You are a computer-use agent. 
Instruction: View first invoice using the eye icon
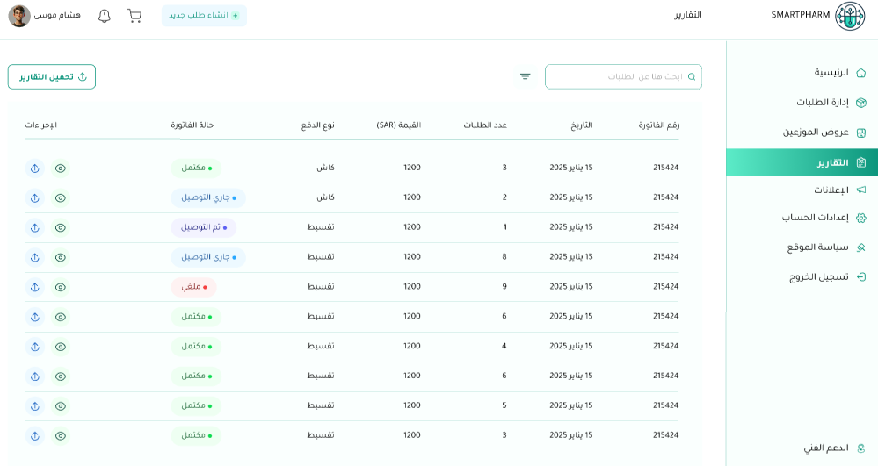click(x=61, y=168)
